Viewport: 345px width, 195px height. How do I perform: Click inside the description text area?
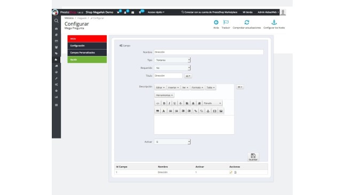[x=194, y=125]
